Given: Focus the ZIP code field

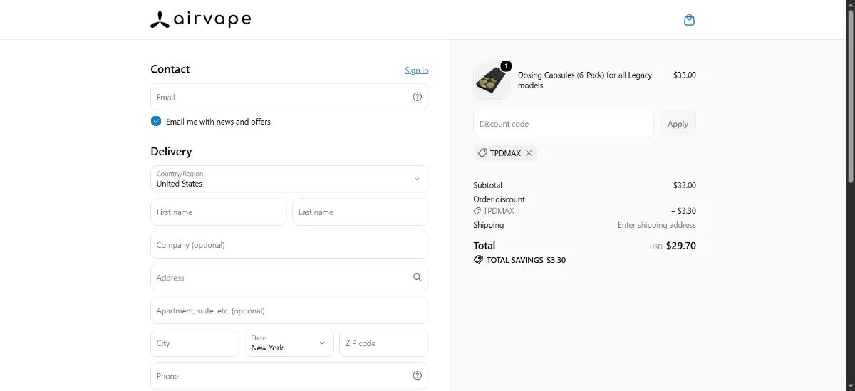Looking at the screenshot, I should click(x=383, y=343).
